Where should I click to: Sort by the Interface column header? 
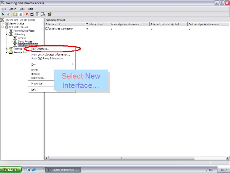[x=65, y=24]
